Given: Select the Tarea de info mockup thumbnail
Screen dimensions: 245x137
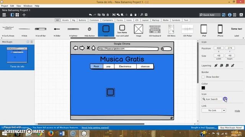Looking at the screenshot, I should pos(17,57).
